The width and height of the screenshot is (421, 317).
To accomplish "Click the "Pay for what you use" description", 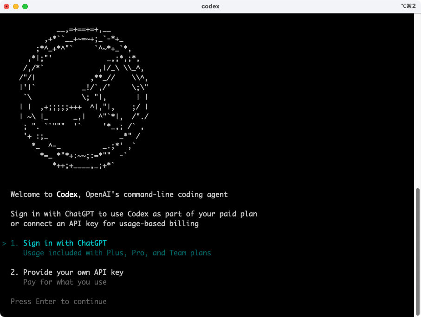I will coord(65,282).
